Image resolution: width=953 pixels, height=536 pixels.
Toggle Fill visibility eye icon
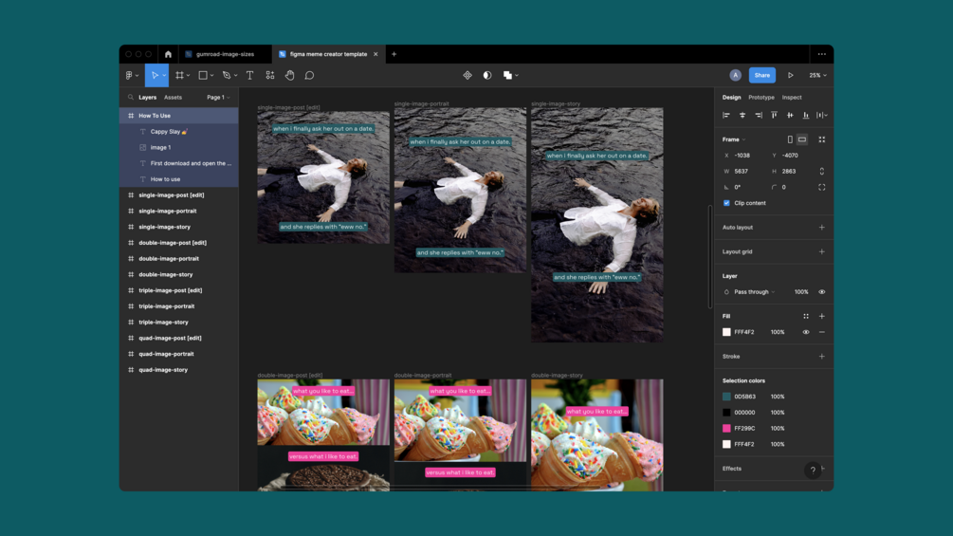point(806,332)
